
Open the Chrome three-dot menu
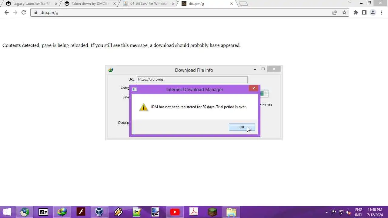pos(381,12)
